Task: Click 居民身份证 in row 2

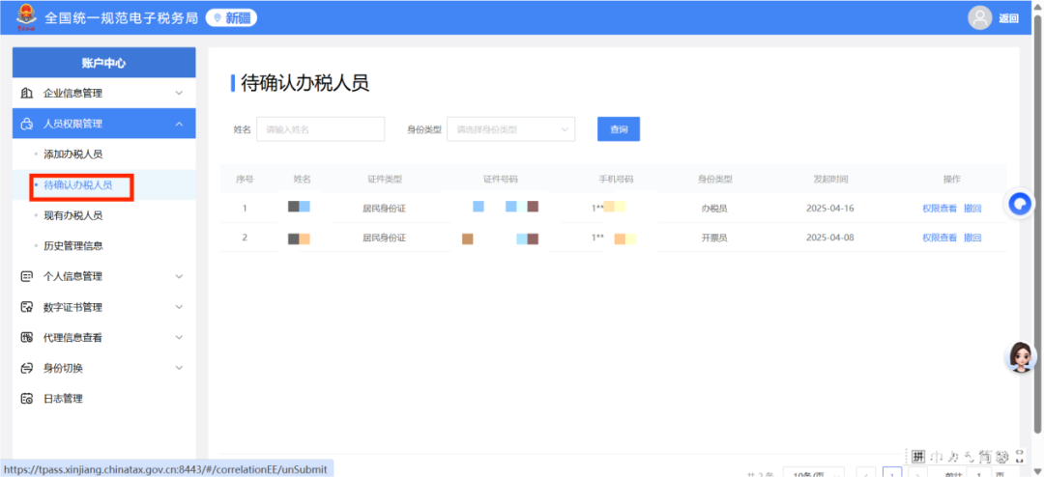Action: 384,238
